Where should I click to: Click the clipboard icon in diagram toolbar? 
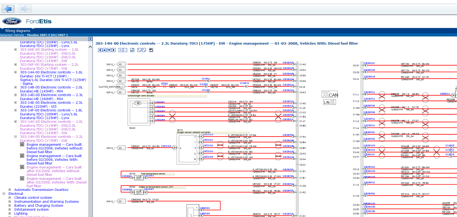(x=151, y=50)
